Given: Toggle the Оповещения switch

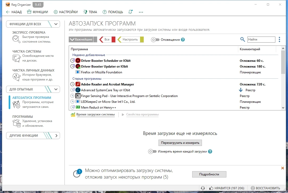Looking at the screenshot, I should pyautogui.click(x=155, y=40).
